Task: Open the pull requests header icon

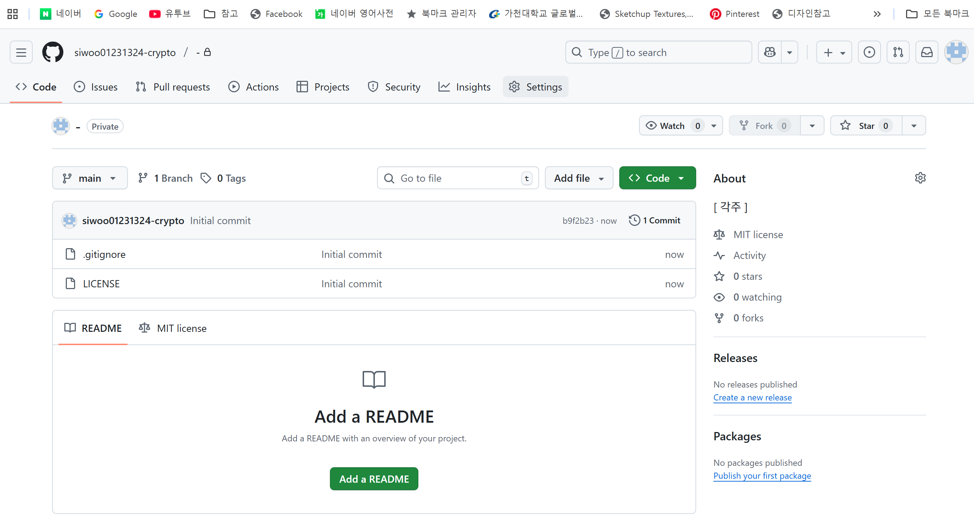Action: pyautogui.click(x=898, y=52)
